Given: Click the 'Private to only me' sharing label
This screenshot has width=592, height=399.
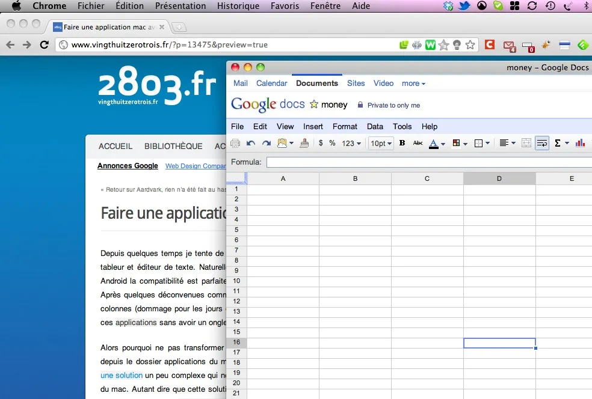Looking at the screenshot, I should pos(394,105).
